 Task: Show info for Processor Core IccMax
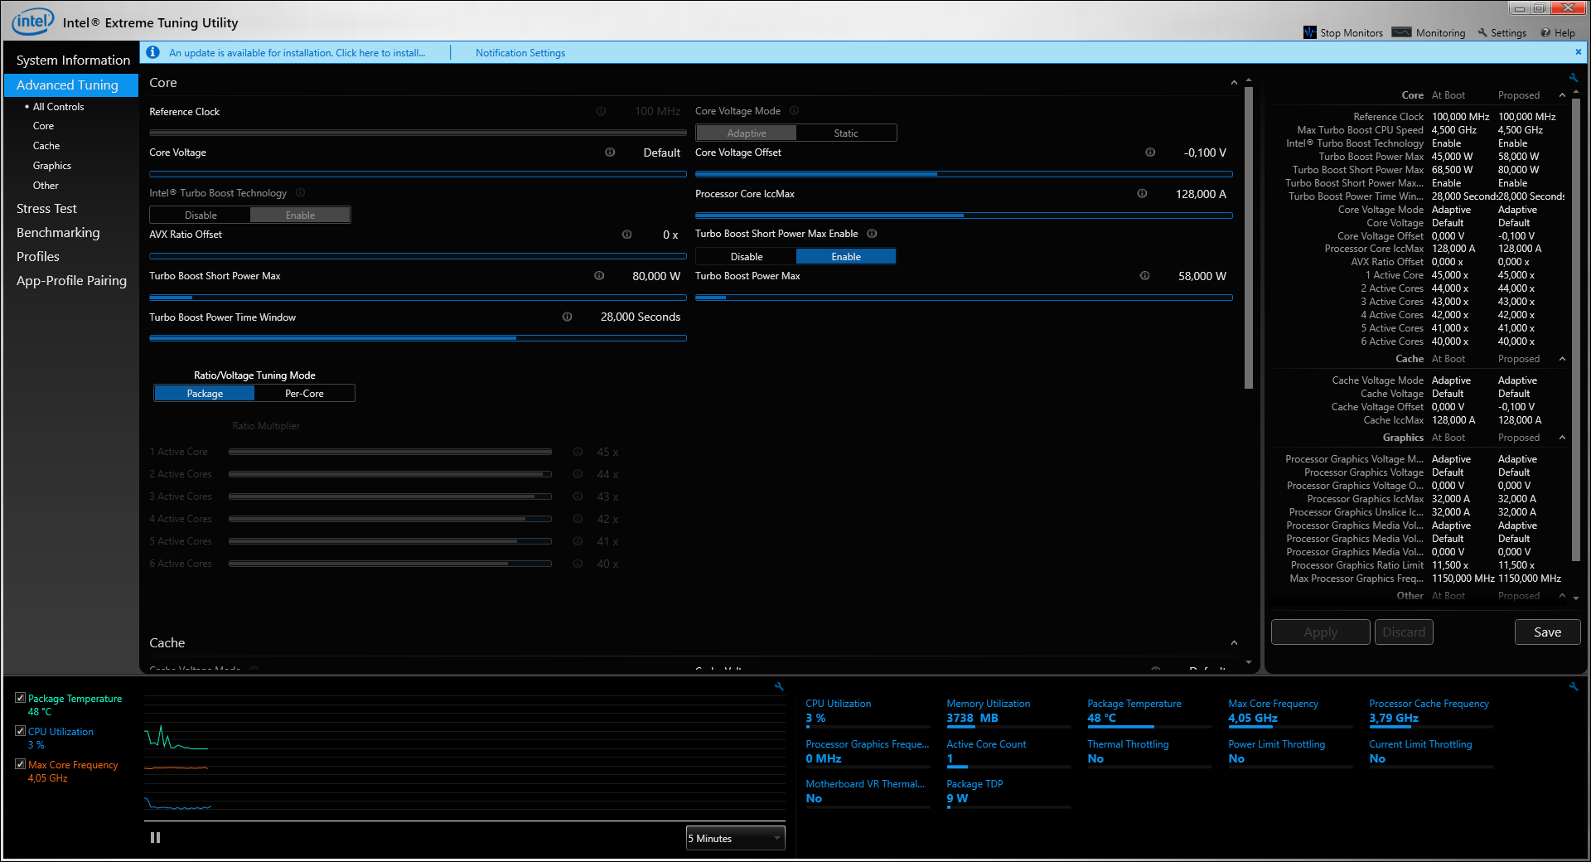(1142, 194)
